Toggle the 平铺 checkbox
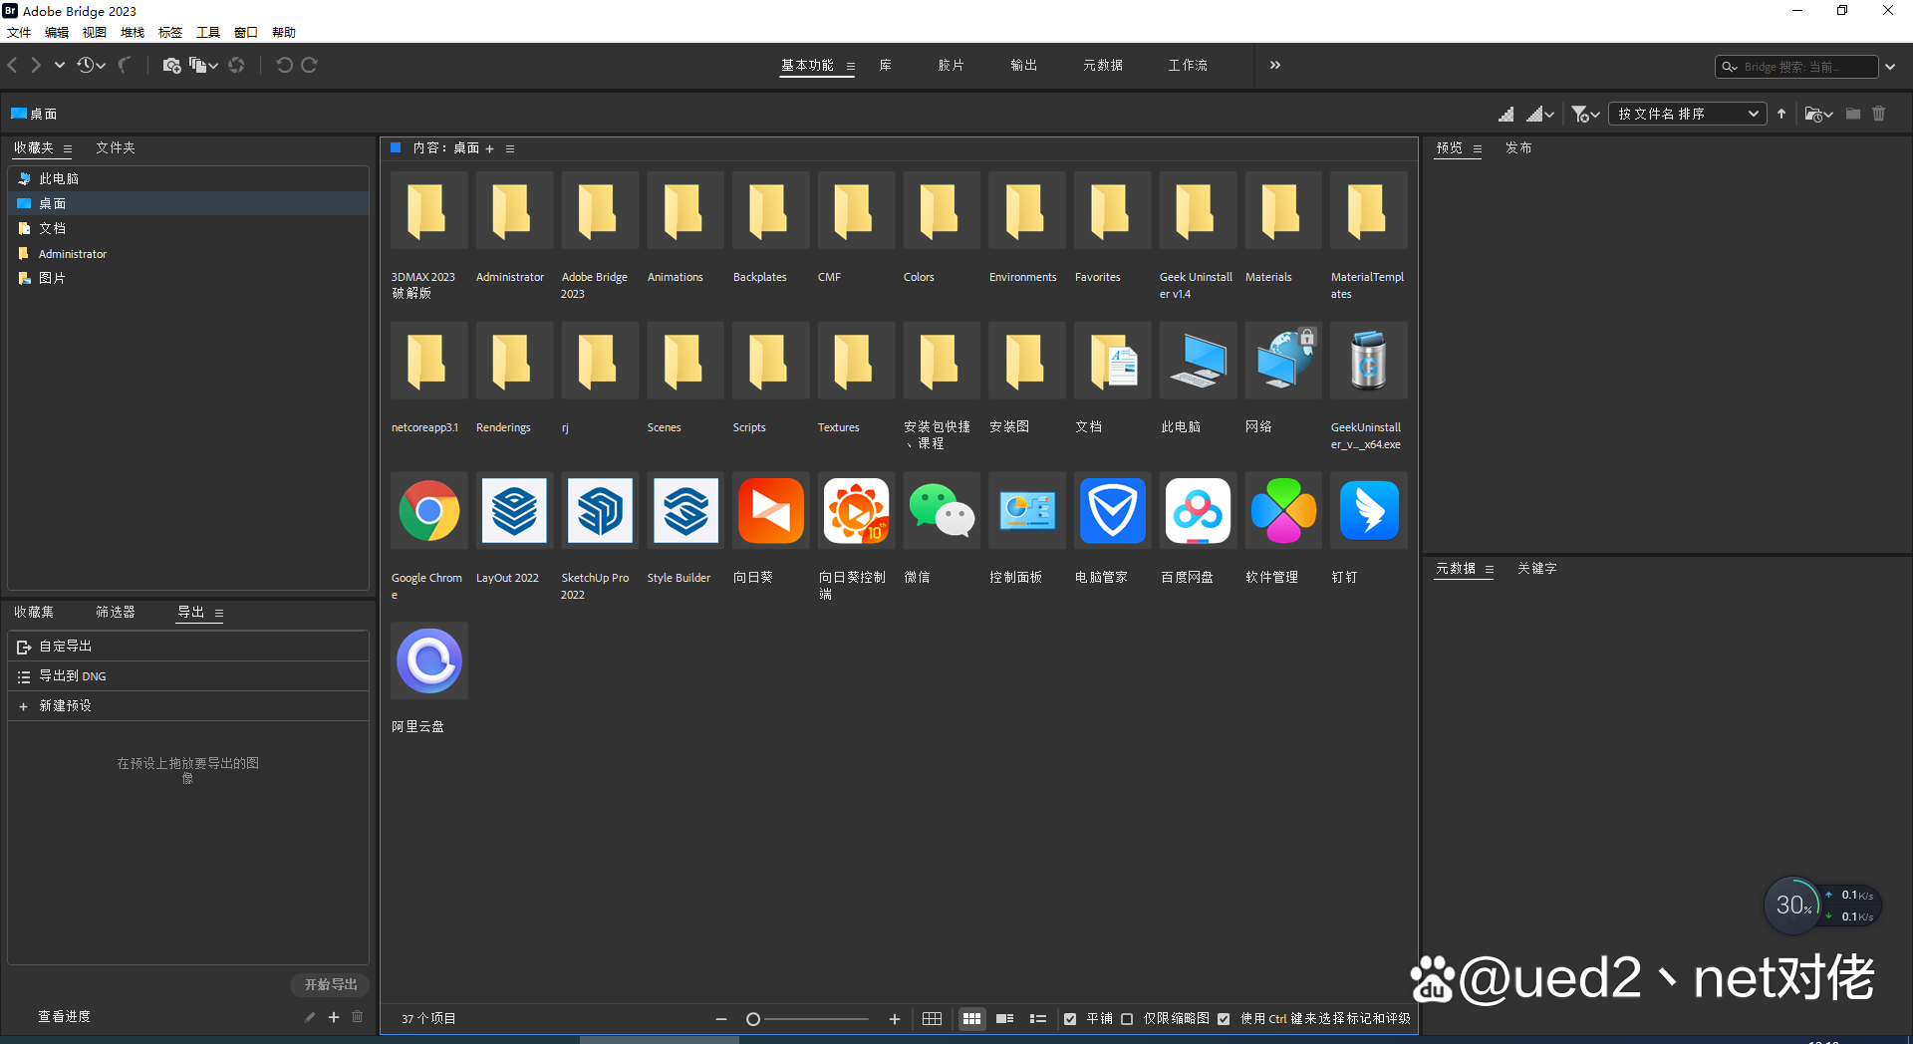 click(x=1070, y=1019)
